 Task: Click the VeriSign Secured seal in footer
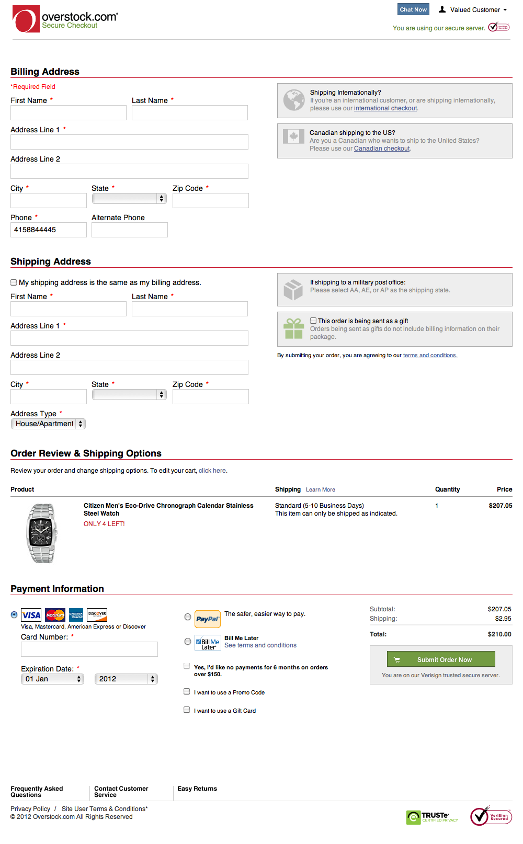[490, 815]
